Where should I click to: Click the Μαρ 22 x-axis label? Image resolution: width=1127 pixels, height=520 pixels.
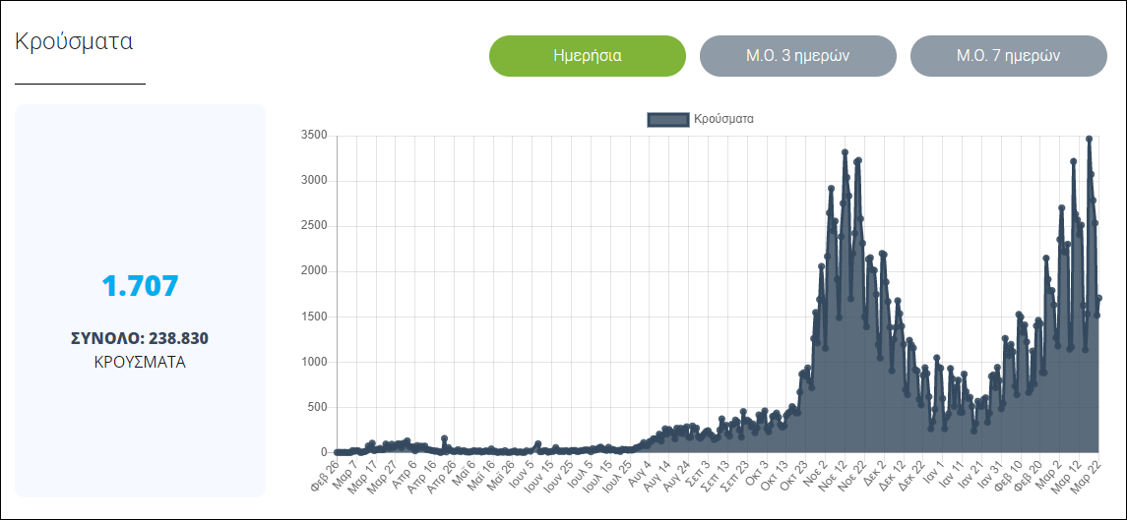pos(1085,471)
